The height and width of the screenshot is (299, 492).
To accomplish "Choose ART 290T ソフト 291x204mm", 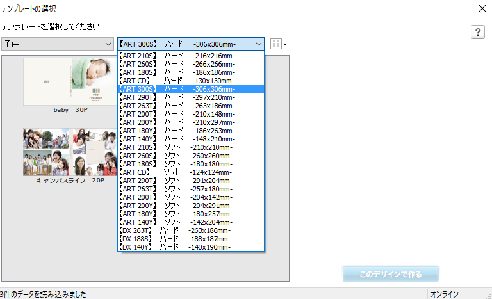I will (x=191, y=181).
